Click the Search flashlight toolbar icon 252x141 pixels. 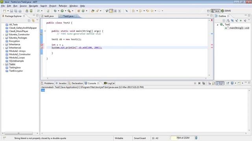97,11
